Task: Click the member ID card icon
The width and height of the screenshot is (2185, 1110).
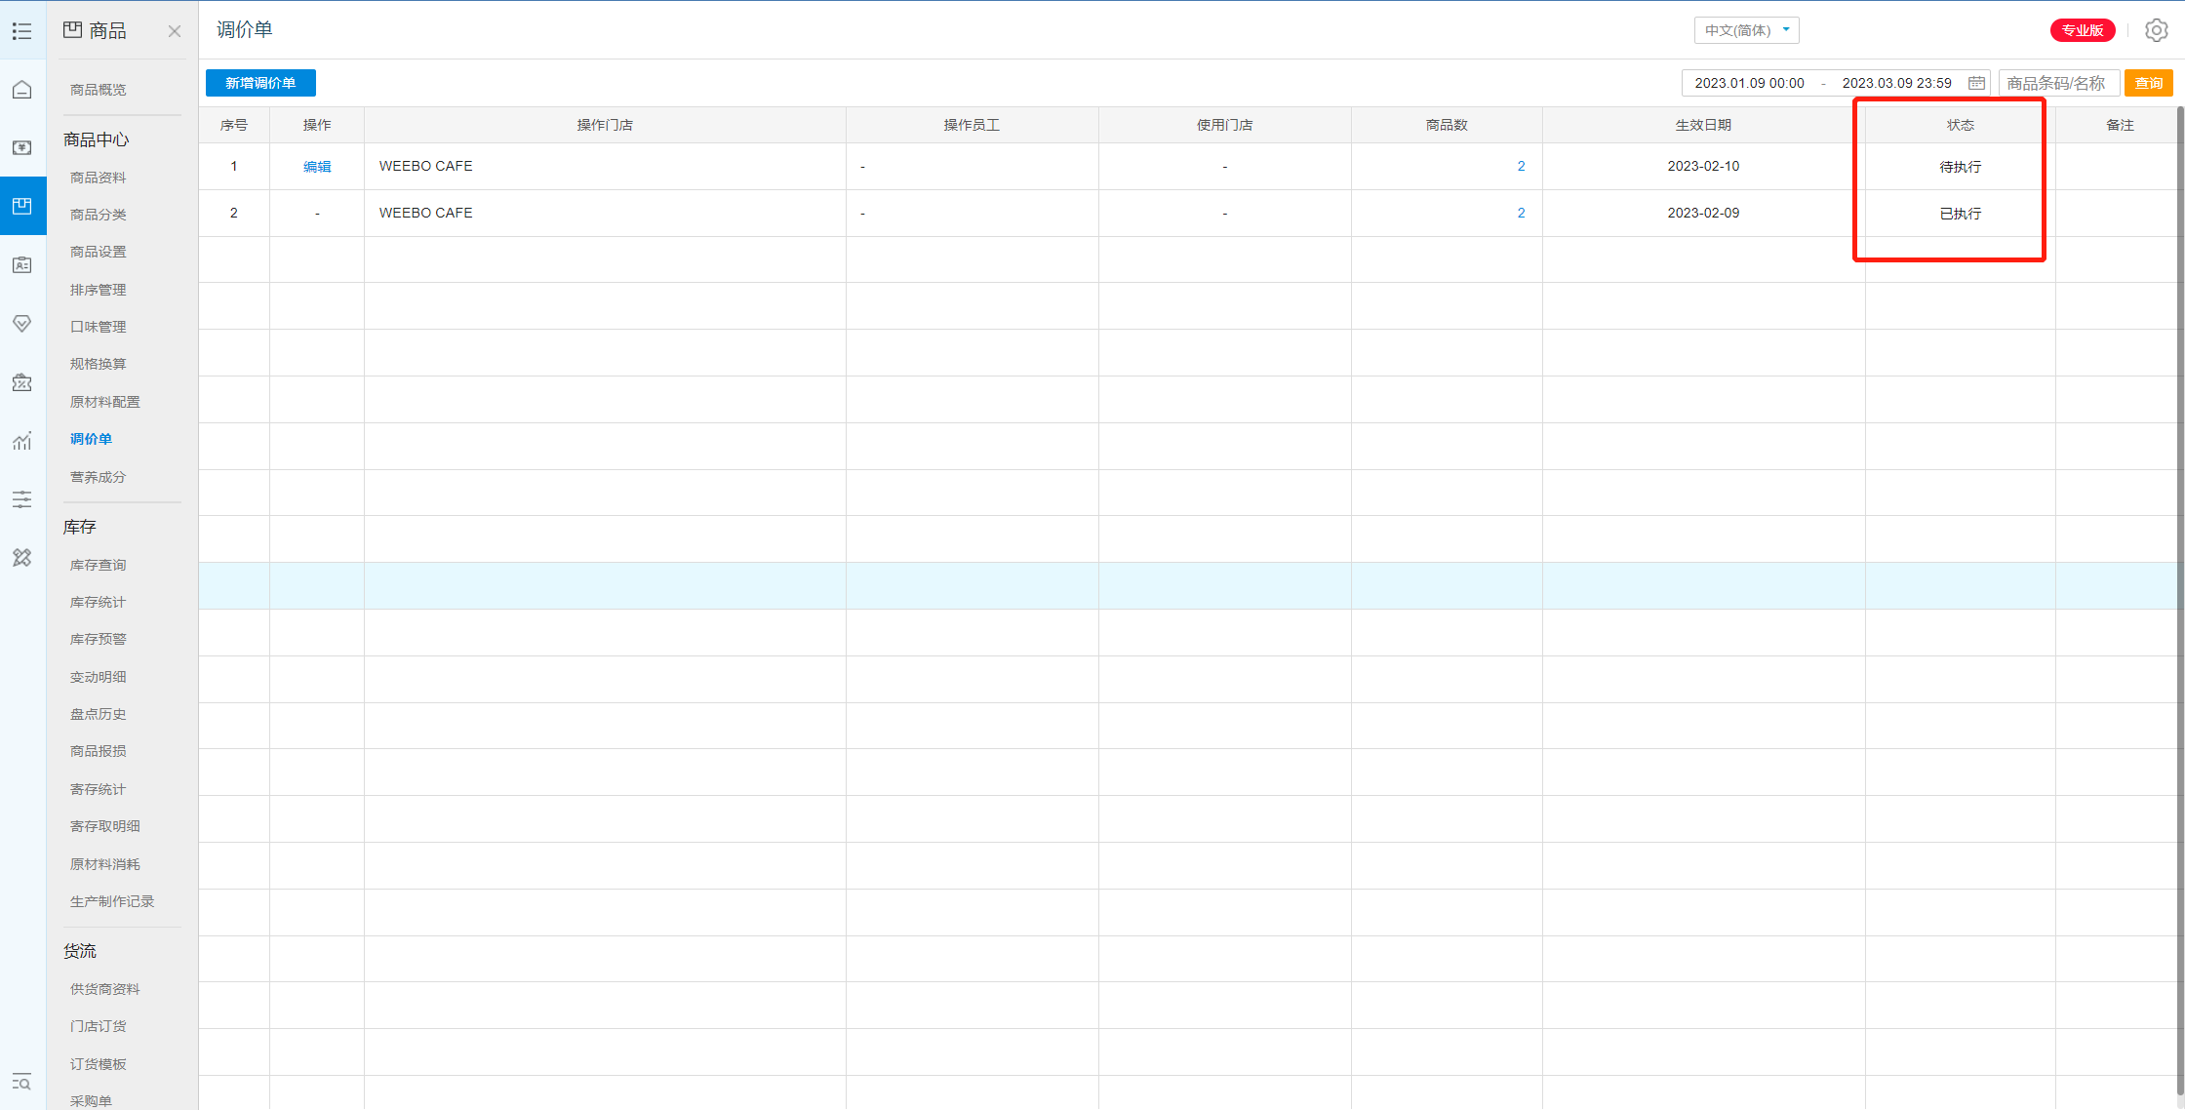Action: tap(22, 265)
